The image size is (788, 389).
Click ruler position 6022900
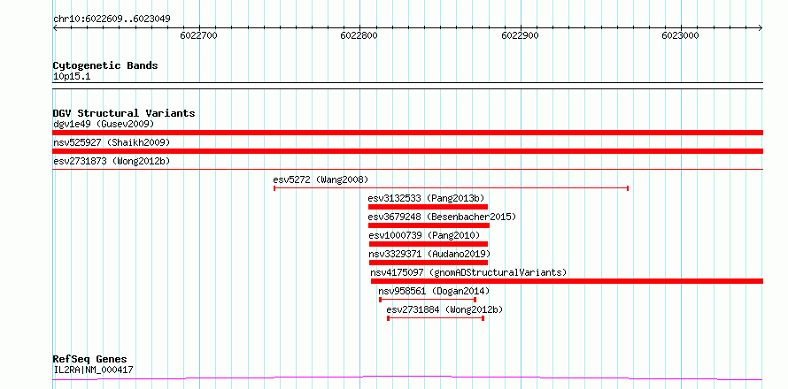[x=521, y=35]
